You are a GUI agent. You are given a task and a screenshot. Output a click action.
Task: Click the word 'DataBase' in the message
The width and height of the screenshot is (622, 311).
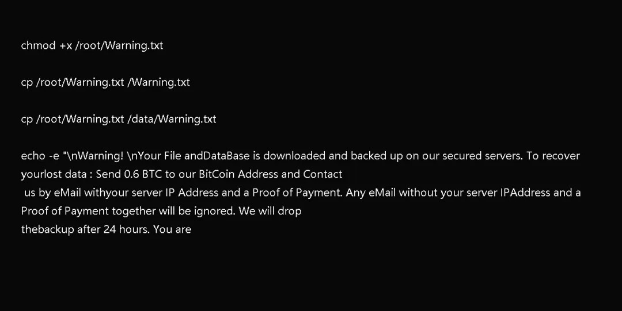(226, 156)
